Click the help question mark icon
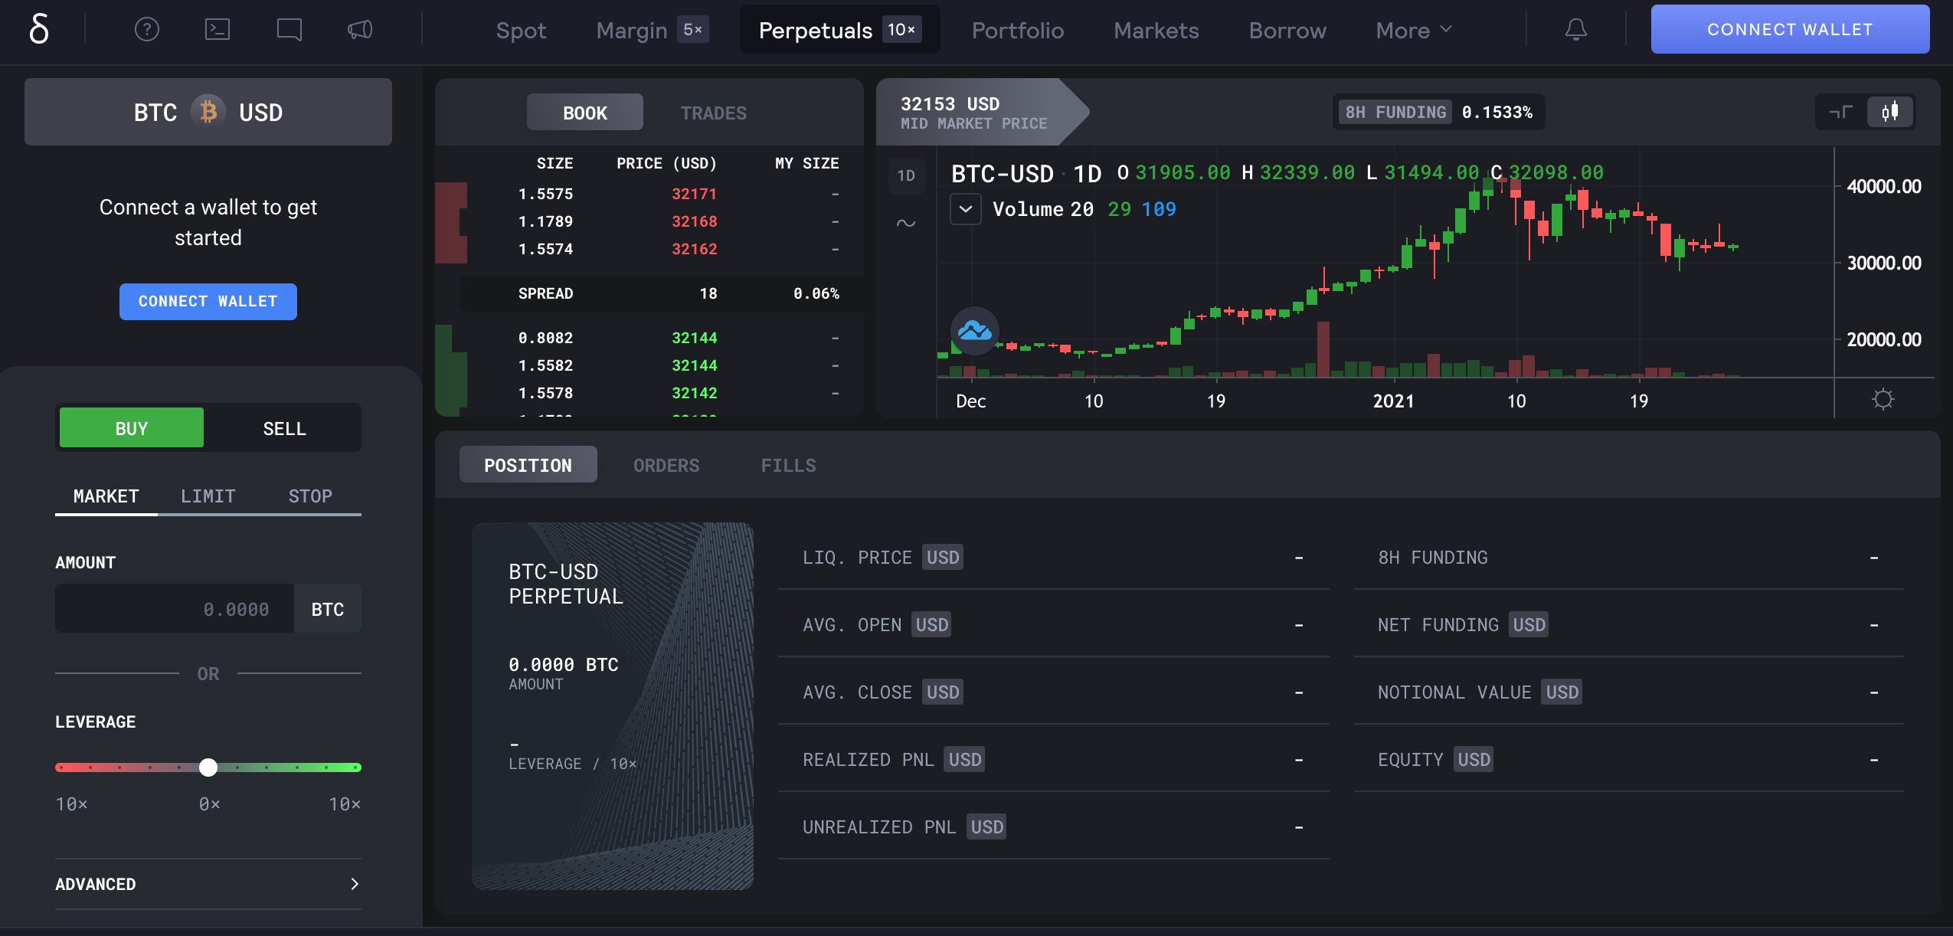The image size is (1953, 936). tap(146, 30)
